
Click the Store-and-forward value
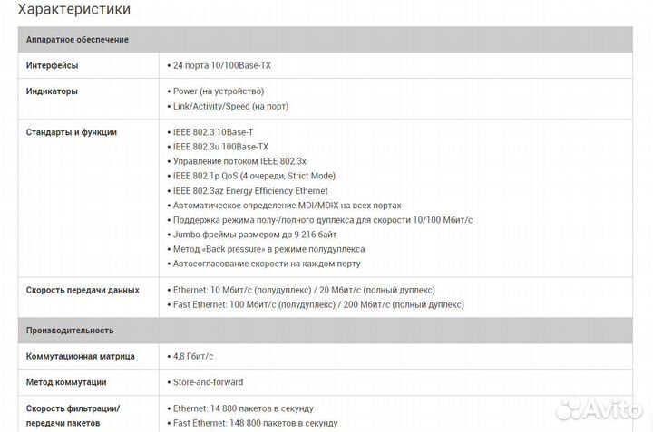coord(208,382)
